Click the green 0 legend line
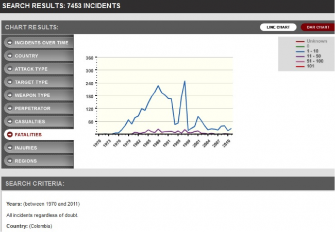335x232 pixels. coord(300,46)
